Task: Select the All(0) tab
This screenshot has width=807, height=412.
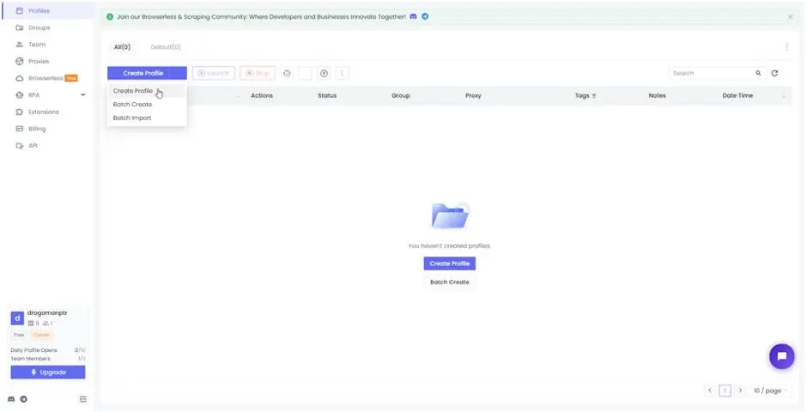Action: click(122, 47)
